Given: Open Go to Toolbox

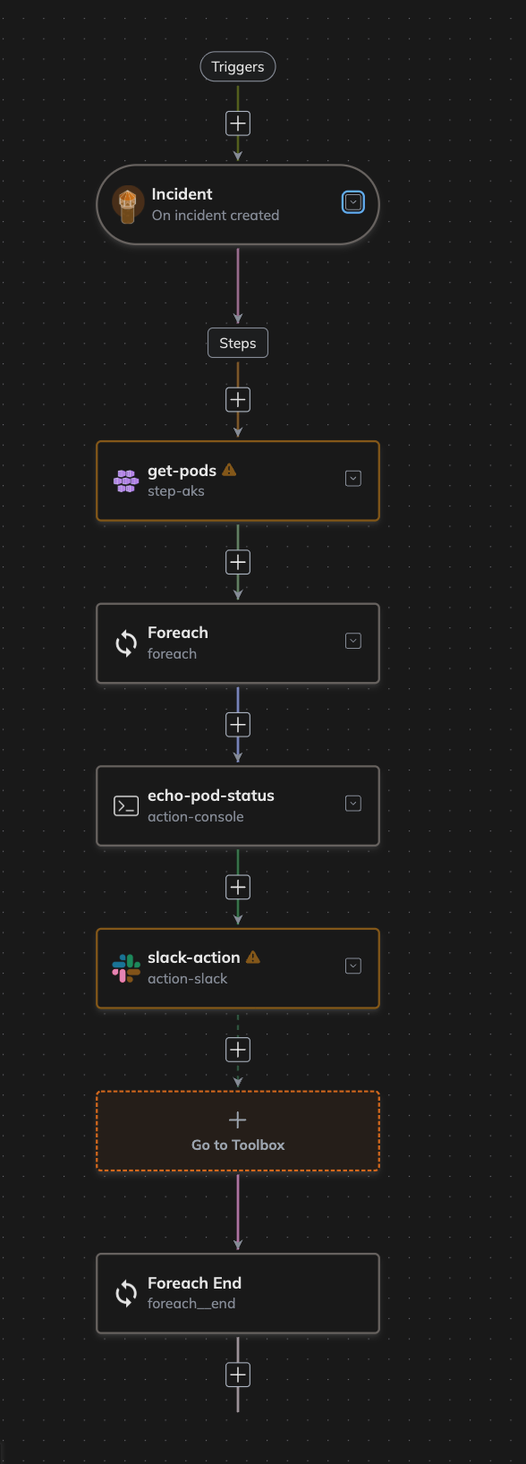Looking at the screenshot, I should coord(237,1130).
